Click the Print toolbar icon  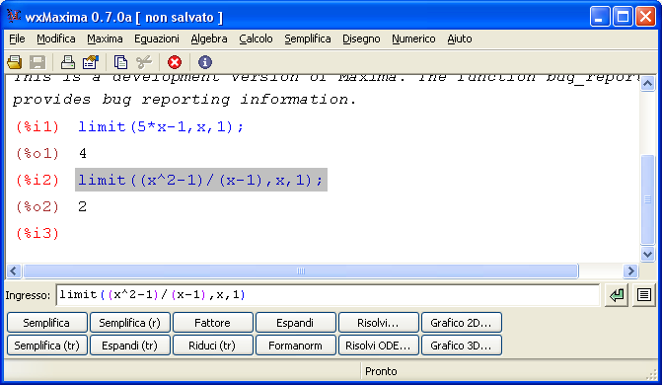pos(67,62)
